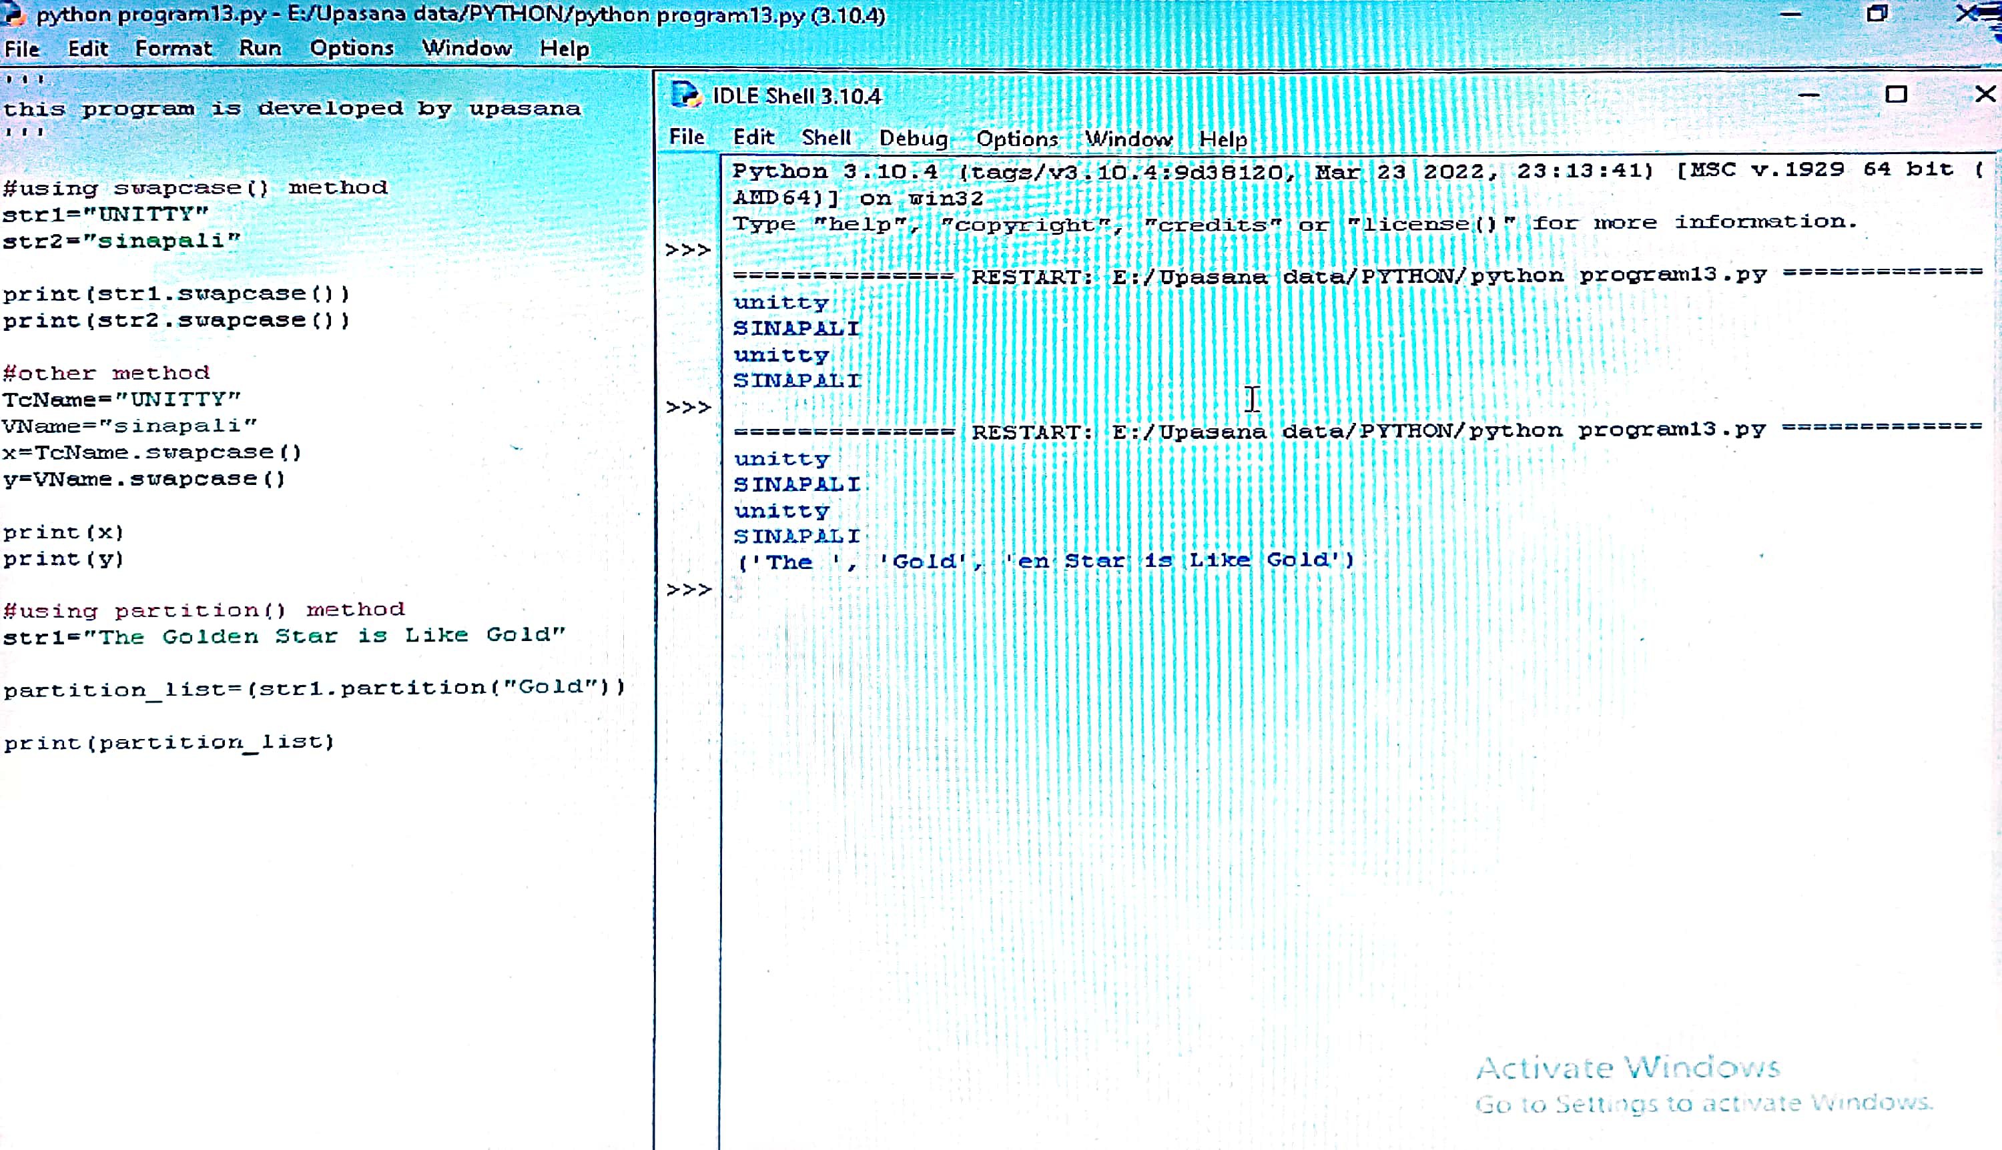Click the Activate Windows watermark text
The width and height of the screenshot is (2002, 1150).
[1628, 1068]
